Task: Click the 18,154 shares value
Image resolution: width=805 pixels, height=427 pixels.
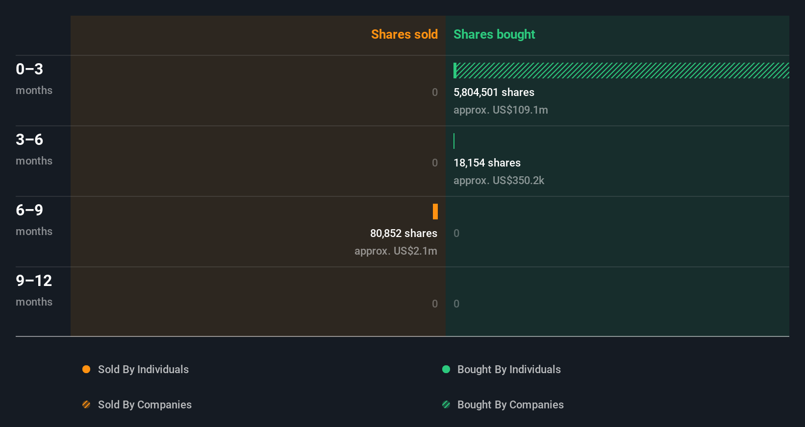Action: tap(487, 163)
